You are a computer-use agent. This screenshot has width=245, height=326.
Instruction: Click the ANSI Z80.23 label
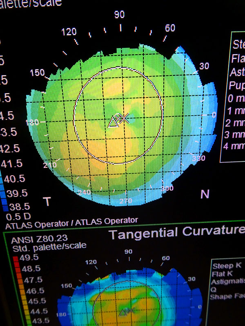click(39, 239)
